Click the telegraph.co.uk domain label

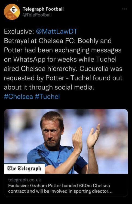click(x=24, y=180)
